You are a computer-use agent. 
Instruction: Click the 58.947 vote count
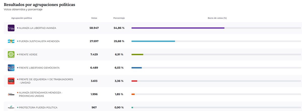(94, 28)
